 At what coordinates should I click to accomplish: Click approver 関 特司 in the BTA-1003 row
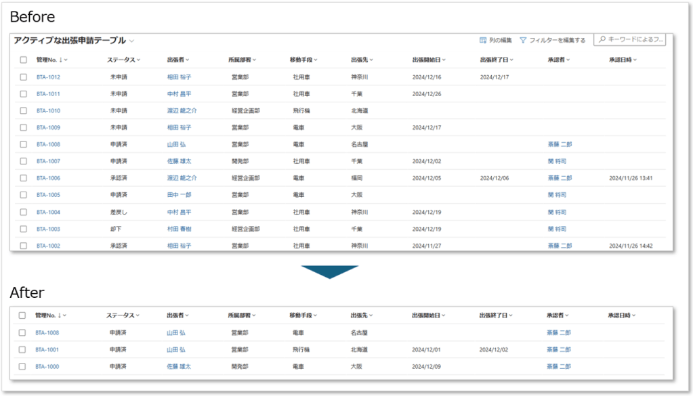click(x=555, y=229)
